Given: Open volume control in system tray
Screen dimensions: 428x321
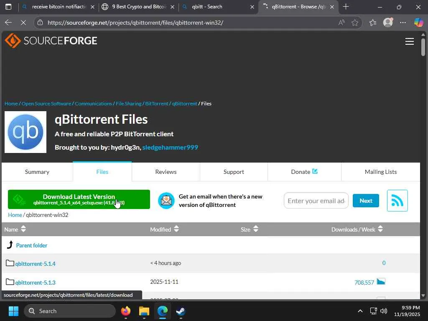Looking at the screenshot, I should pyautogui.click(x=384, y=311).
